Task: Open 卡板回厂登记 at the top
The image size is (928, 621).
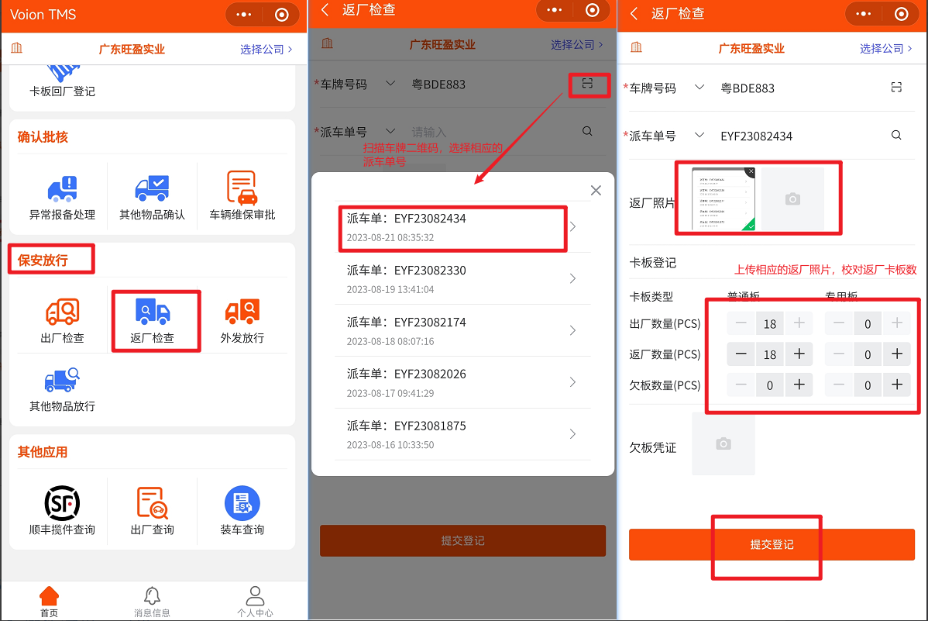Action: [x=62, y=81]
